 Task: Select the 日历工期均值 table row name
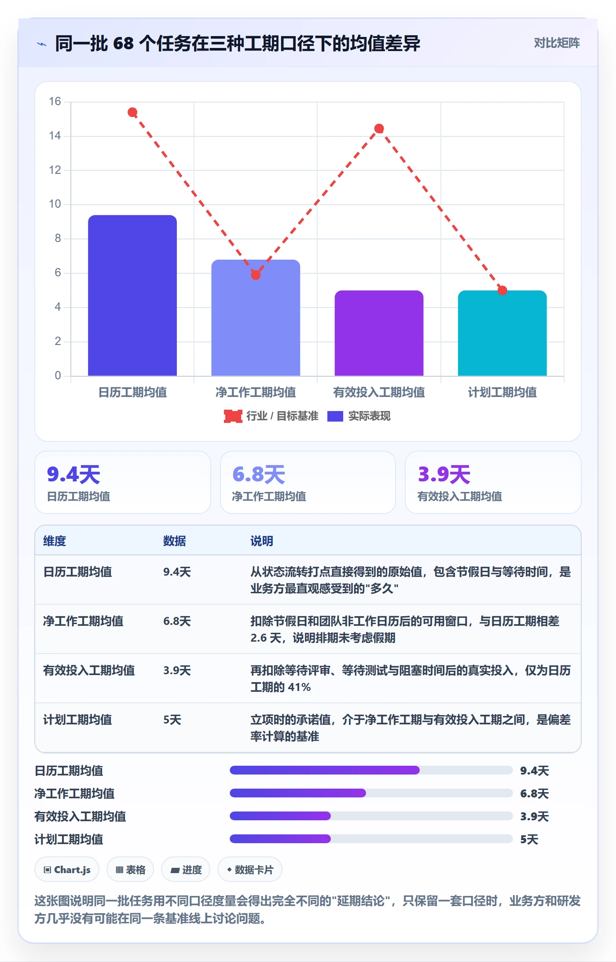tap(77, 572)
